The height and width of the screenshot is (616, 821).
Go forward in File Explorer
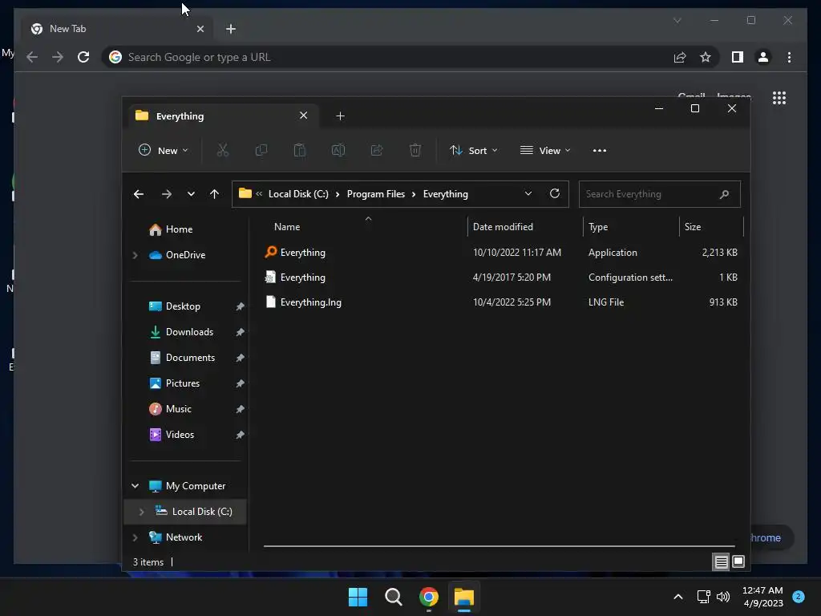click(x=167, y=194)
